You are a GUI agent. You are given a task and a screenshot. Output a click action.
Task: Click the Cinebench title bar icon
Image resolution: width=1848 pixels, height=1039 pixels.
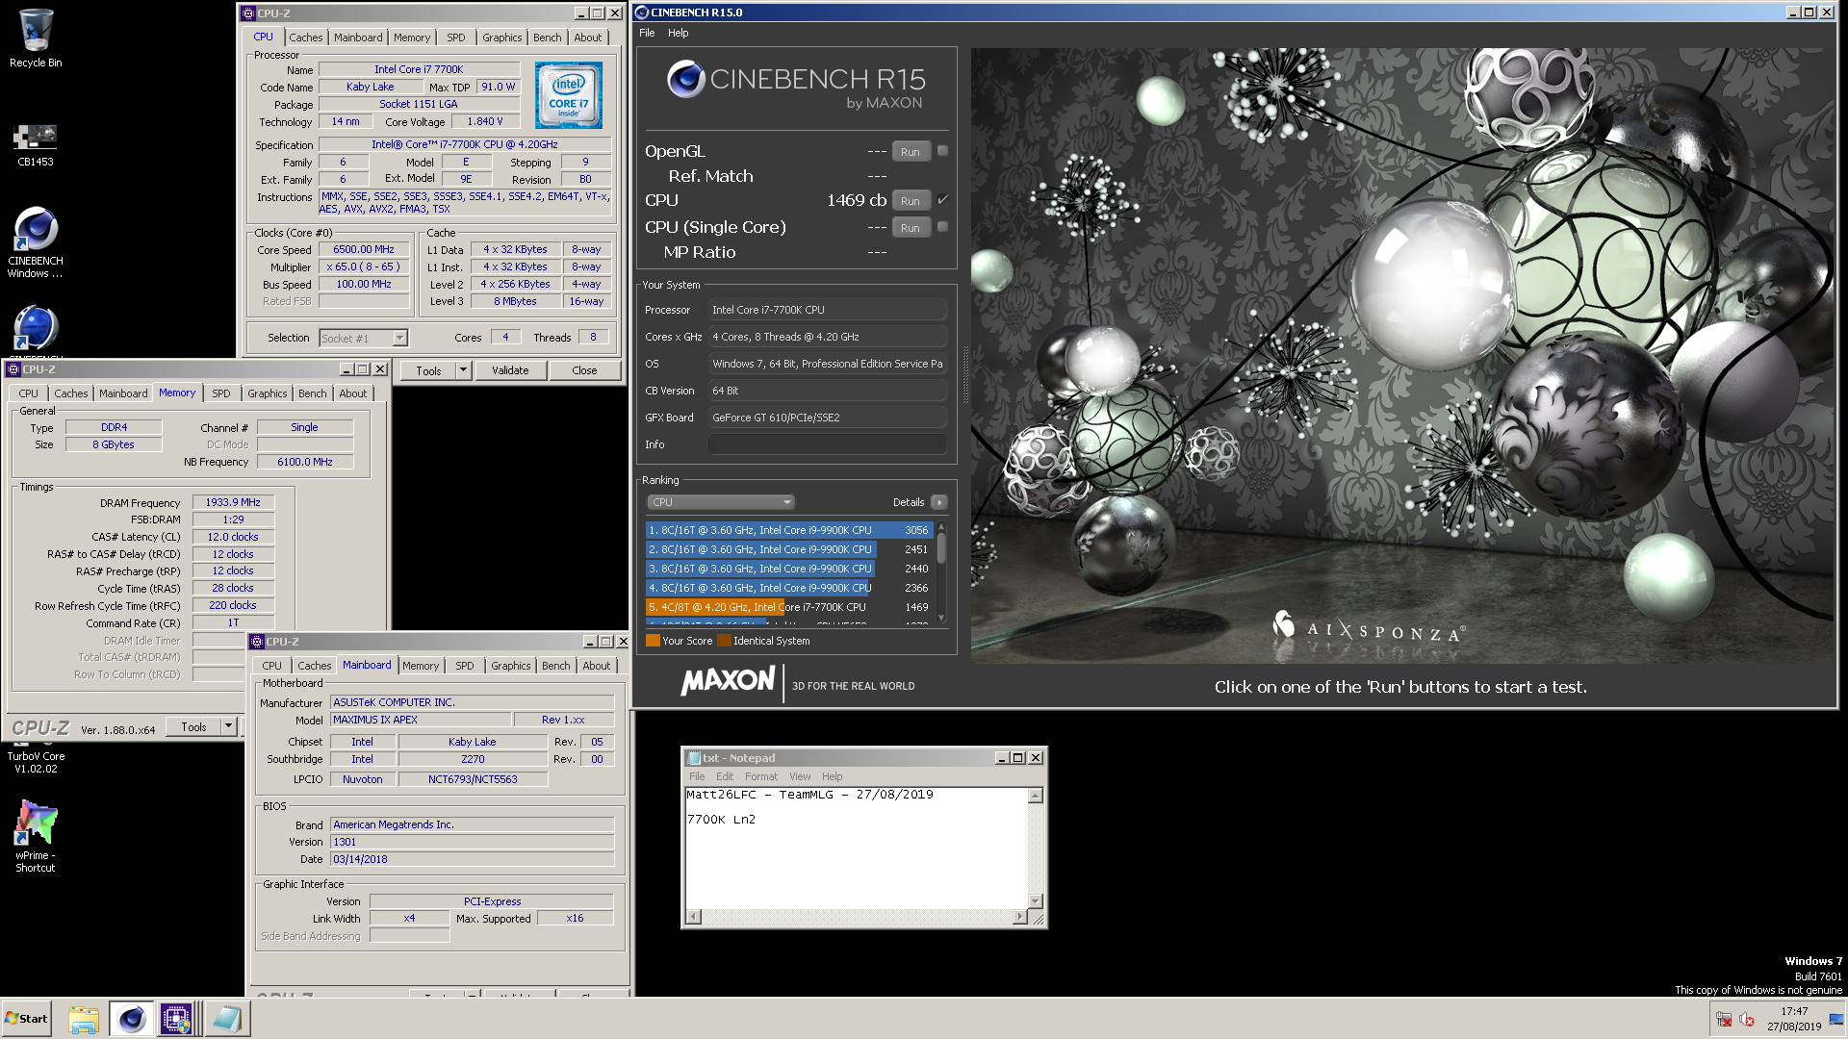(642, 13)
